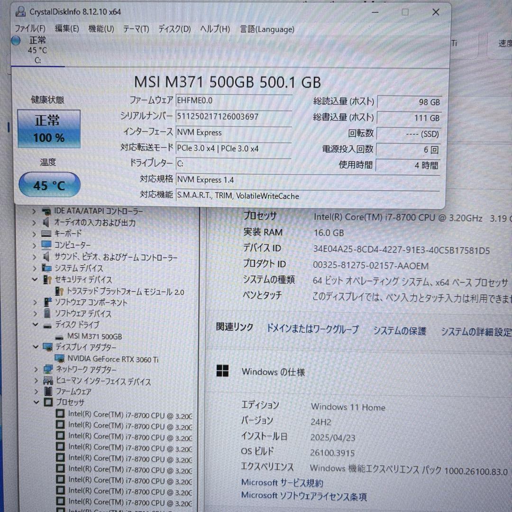This screenshot has height=512, width=512.
Task: Expand the ソフトウェア コンポーネント node
Action: 35,302
